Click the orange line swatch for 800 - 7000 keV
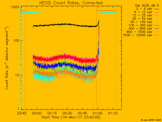 pyautogui.click(x=157, y=32)
